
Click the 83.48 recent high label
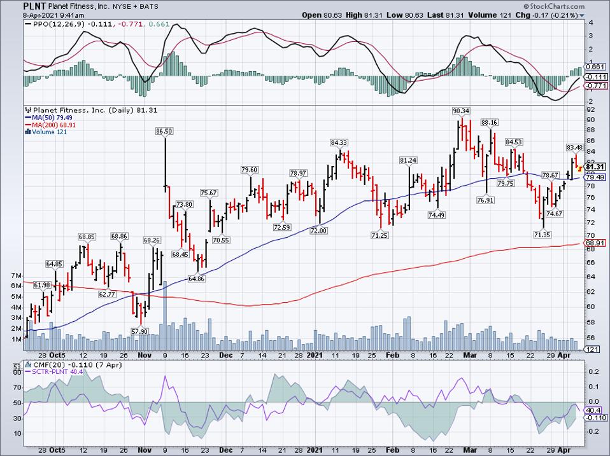[x=574, y=148]
